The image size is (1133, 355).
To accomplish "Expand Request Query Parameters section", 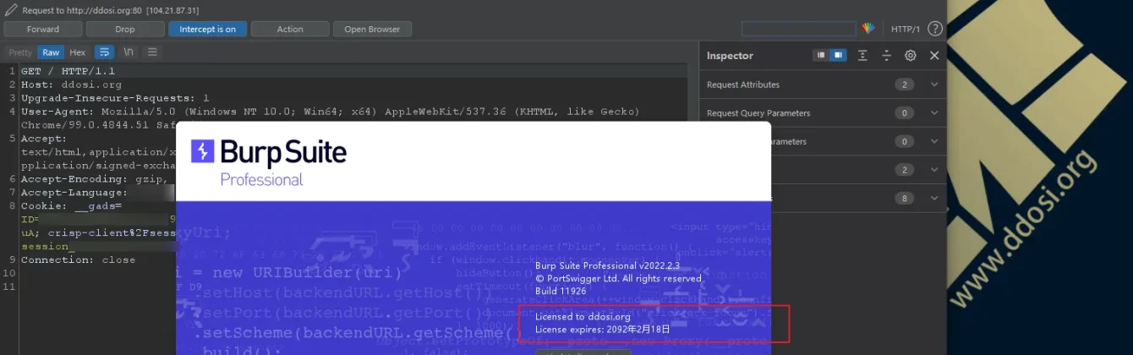I will 934,113.
